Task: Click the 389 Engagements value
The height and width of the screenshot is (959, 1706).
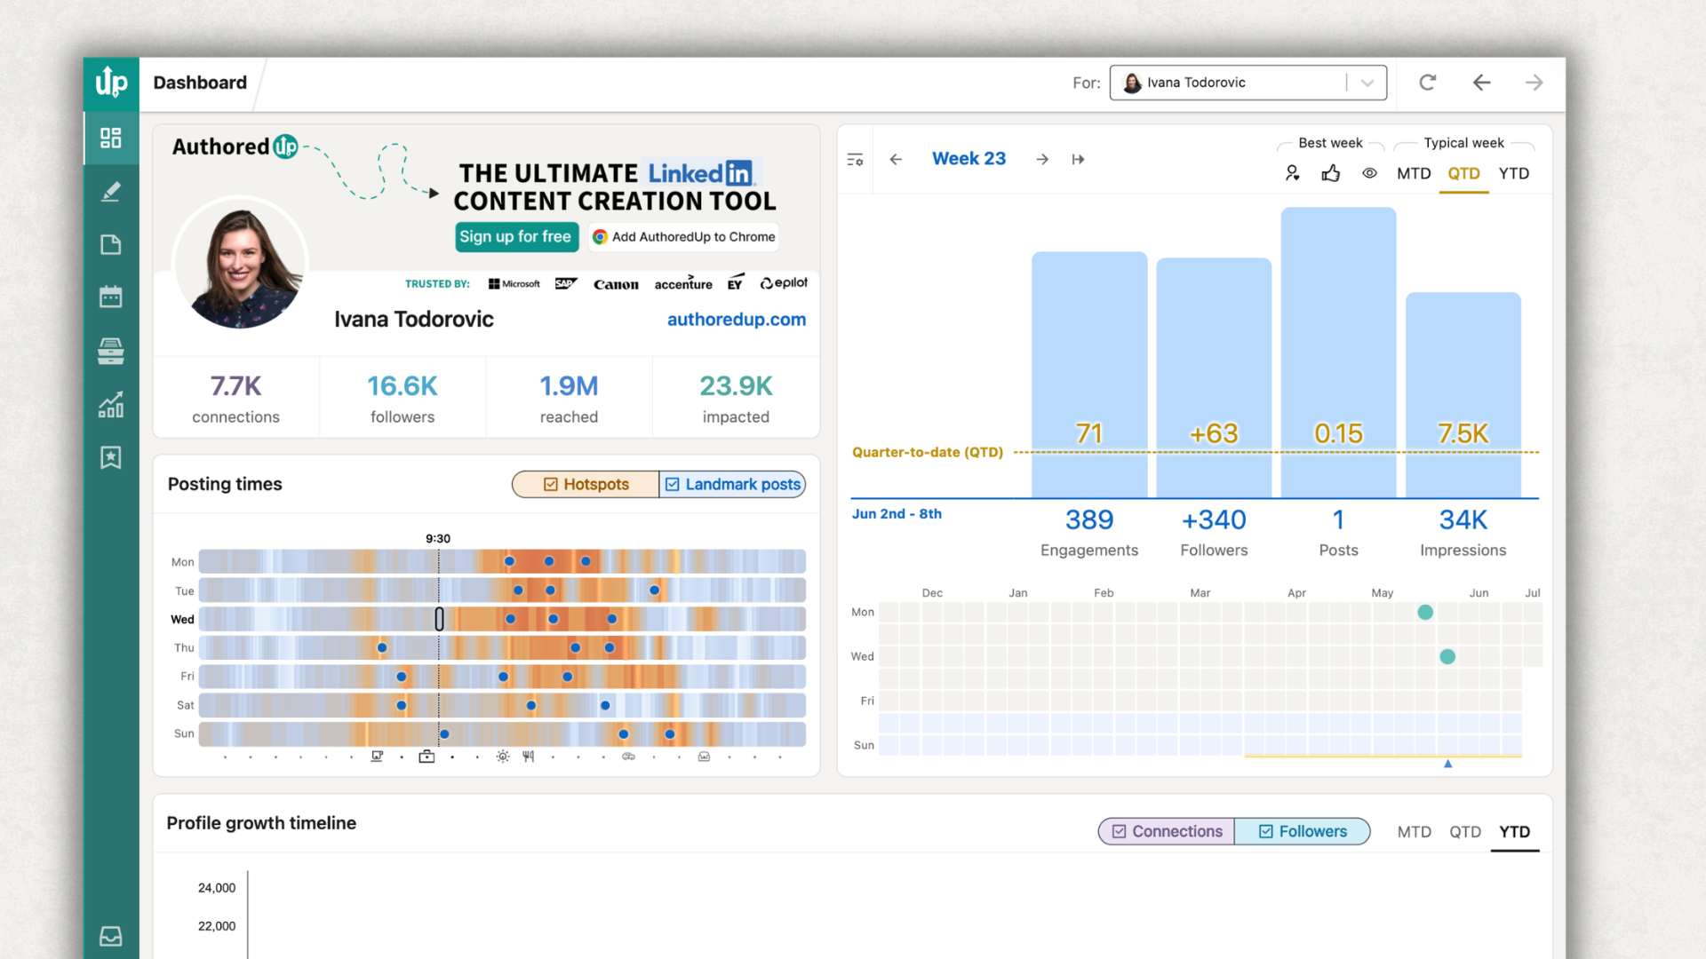Action: 1089,519
